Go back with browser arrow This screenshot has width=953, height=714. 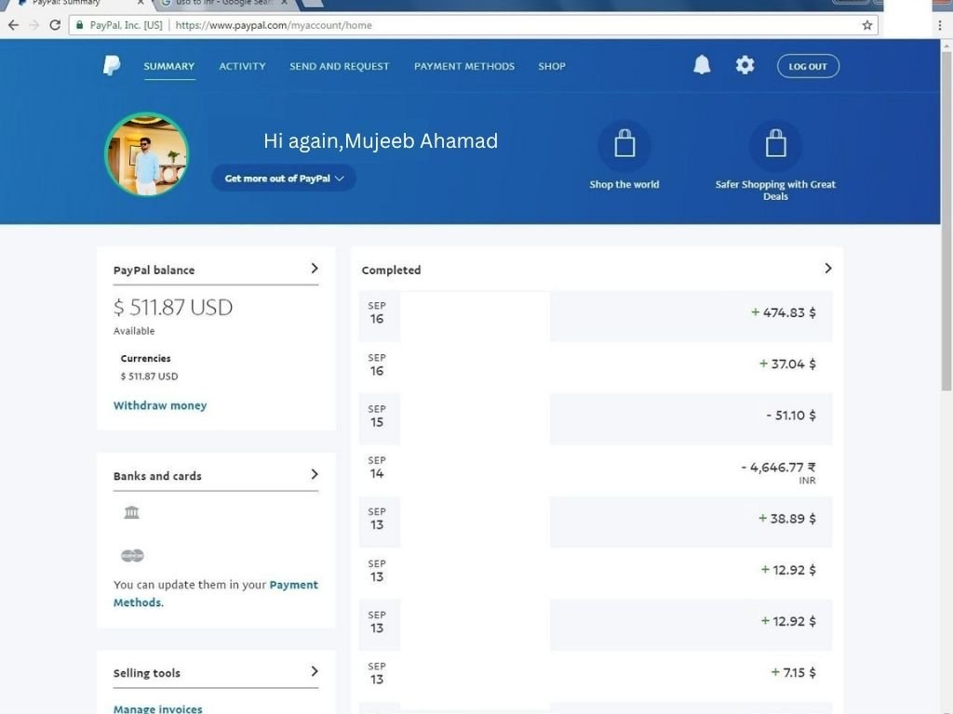click(x=13, y=25)
